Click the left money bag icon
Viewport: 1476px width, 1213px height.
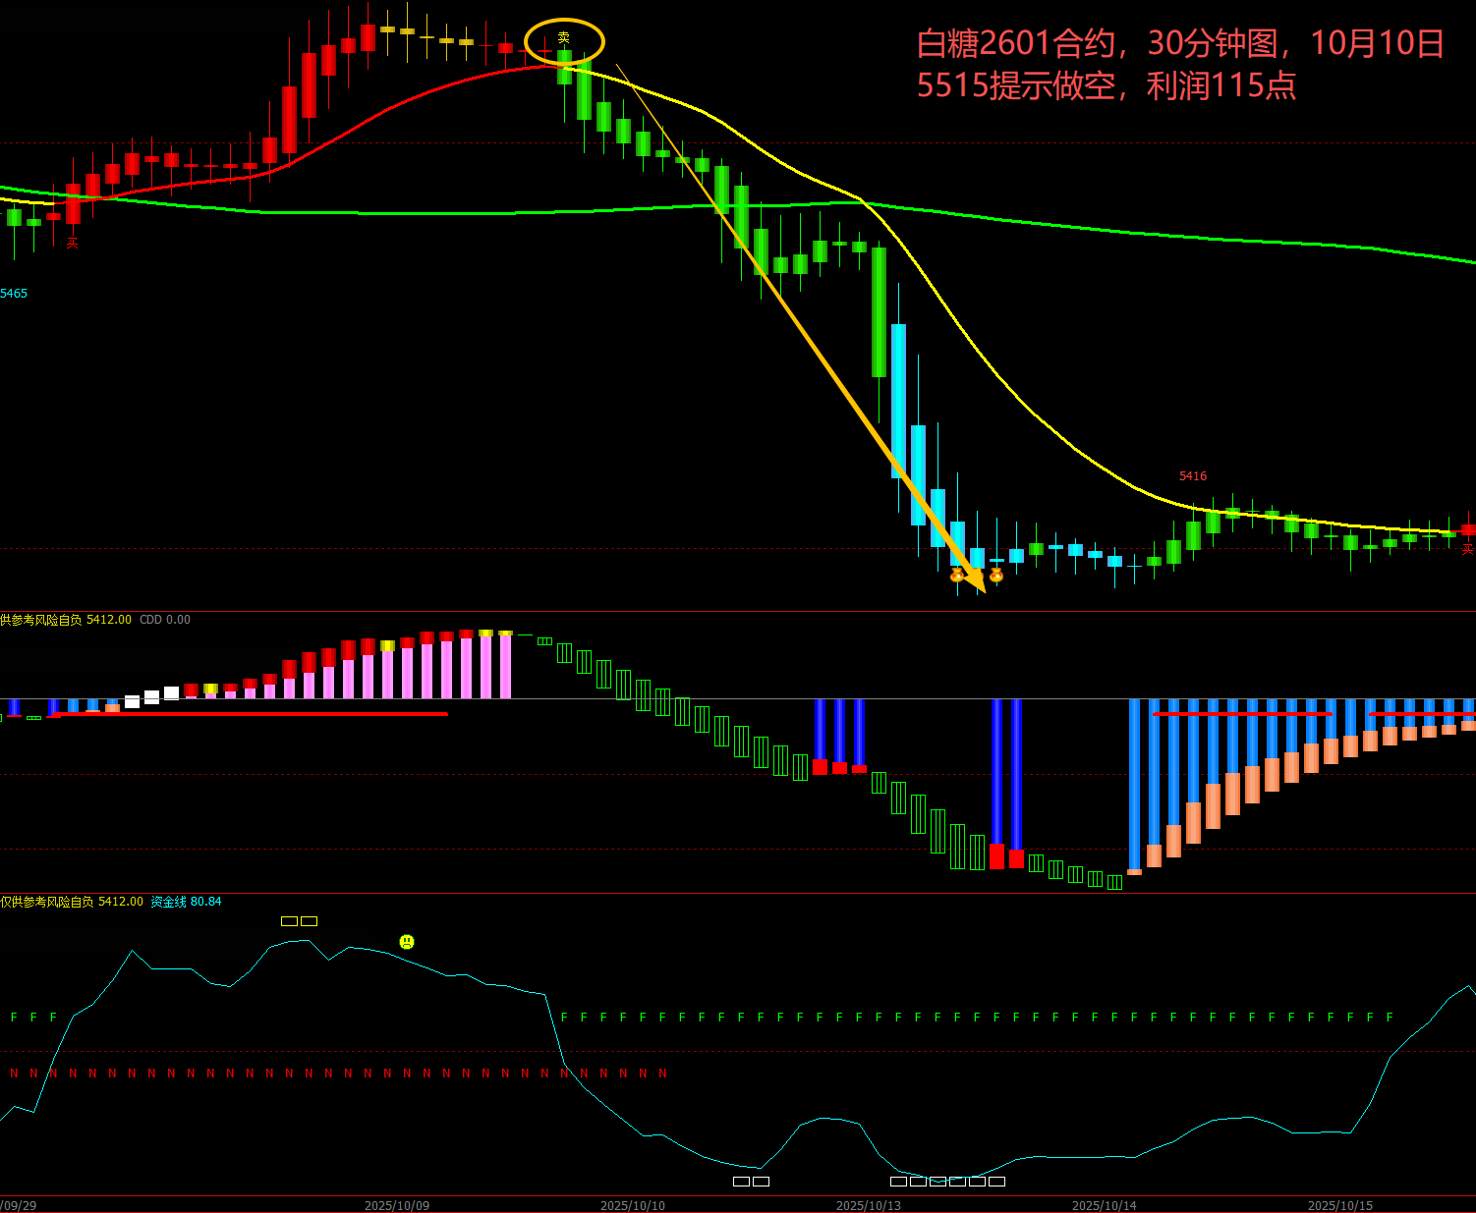point(957,575)
